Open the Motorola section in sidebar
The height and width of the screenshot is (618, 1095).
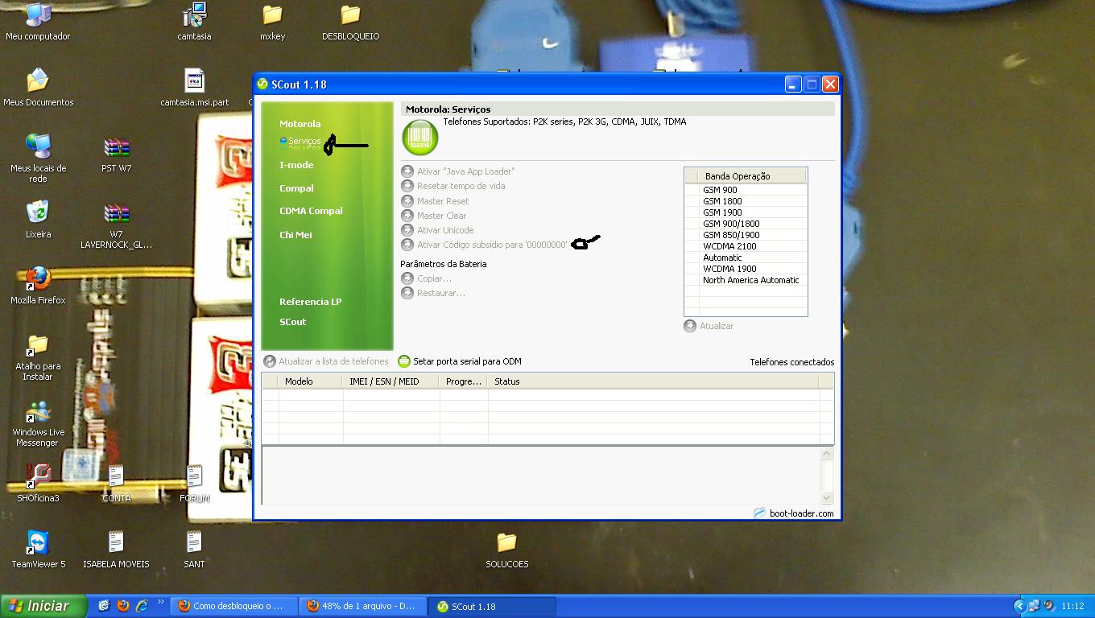(300, 124)
